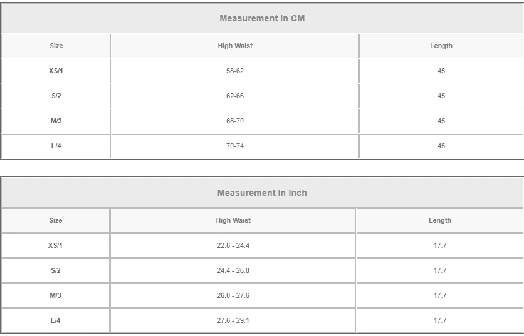Select the XS/1 size cell in CM table
The width and height of the screenshot is (524, 336).
pyautogui.click(x=56, y=71)
